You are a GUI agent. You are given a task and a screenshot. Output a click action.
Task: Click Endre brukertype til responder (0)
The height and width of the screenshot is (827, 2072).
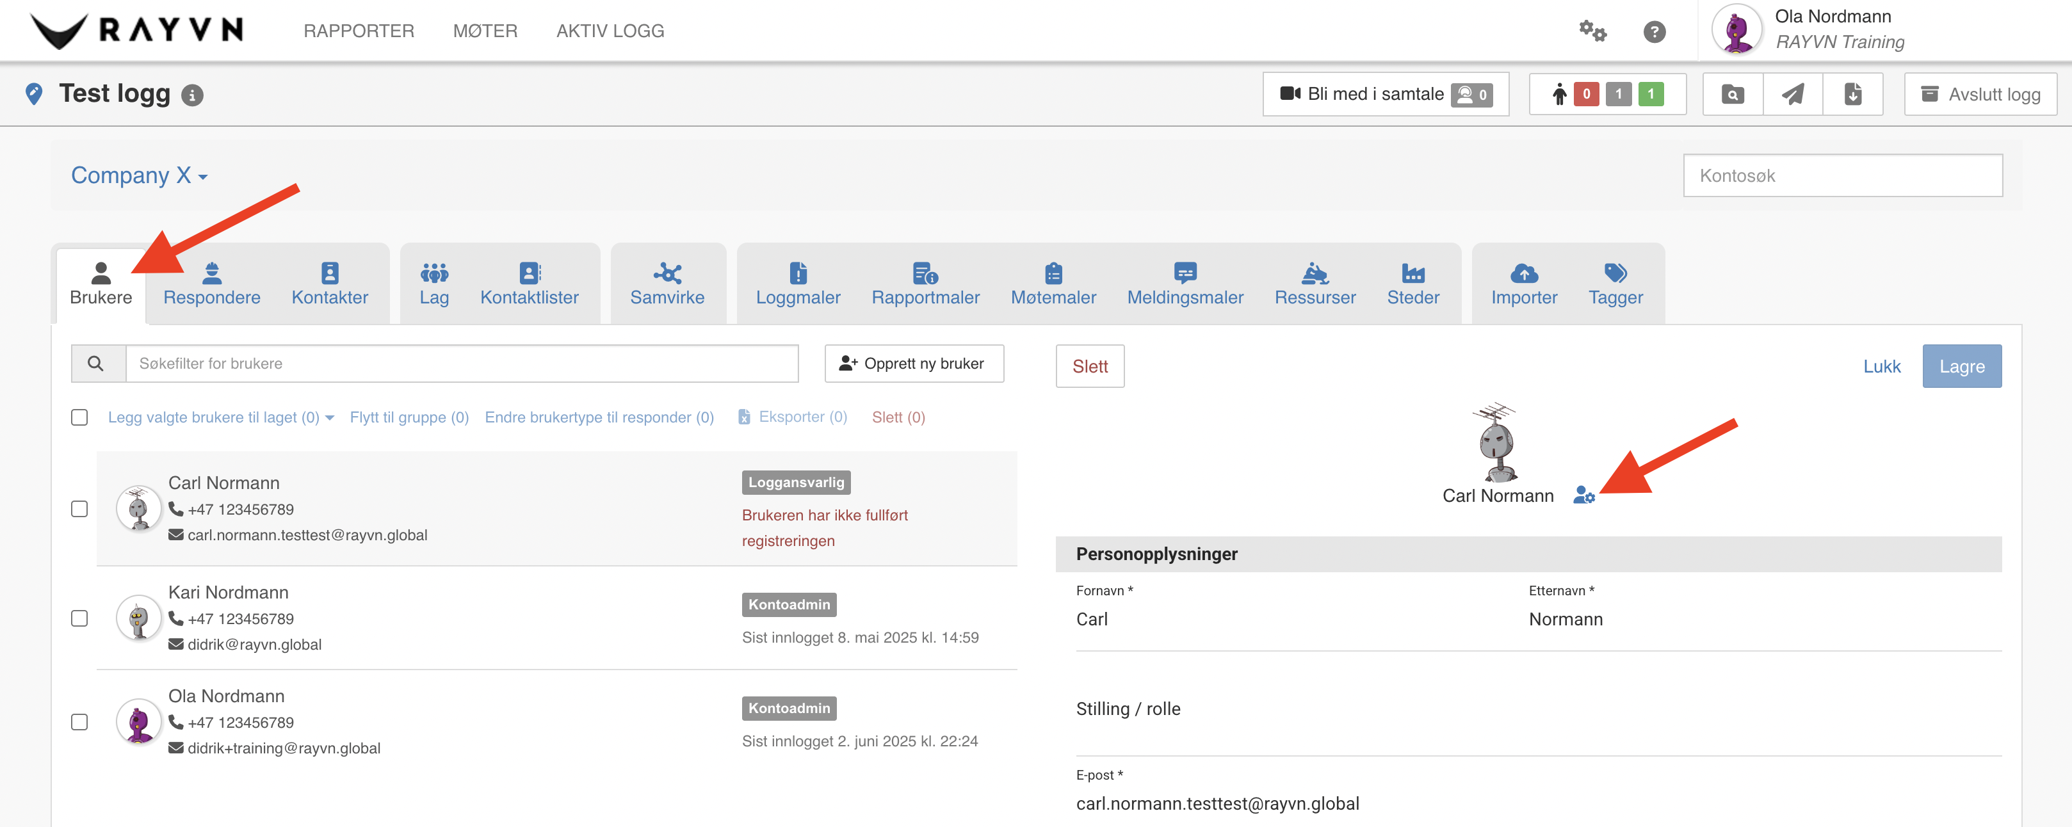(x=599, y=417)
